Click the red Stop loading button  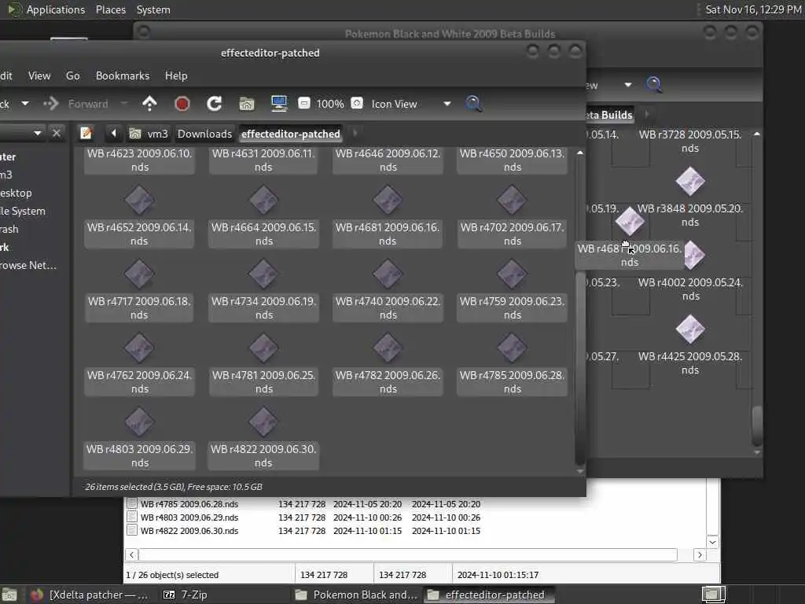[x=182, y=104]
